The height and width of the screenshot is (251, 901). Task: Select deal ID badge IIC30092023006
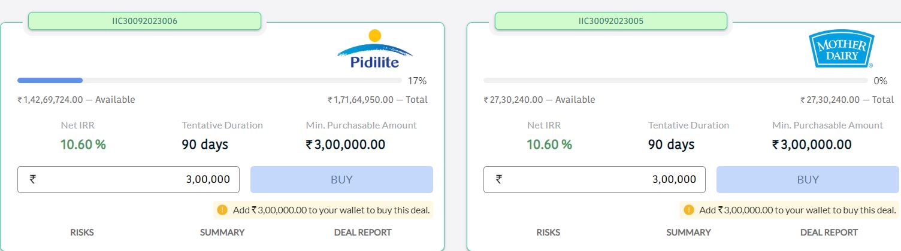(x=144, y=21)
